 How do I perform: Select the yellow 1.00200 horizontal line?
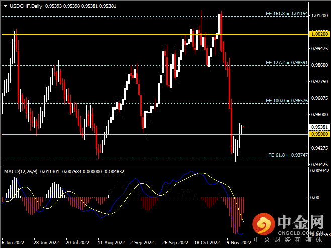pyautogui.click(x=155, y=34)
